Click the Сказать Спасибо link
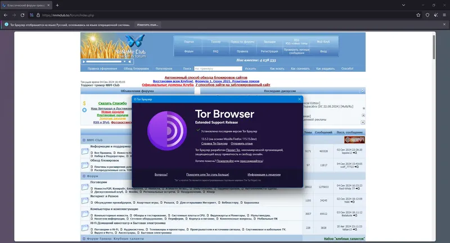This screenshot has width=450, height=243. click(112, 103)
